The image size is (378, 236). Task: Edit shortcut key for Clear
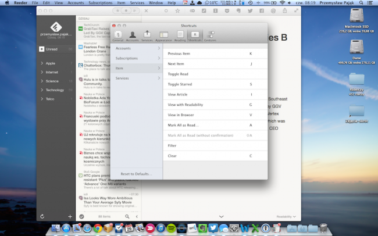[x=251, y=156]
